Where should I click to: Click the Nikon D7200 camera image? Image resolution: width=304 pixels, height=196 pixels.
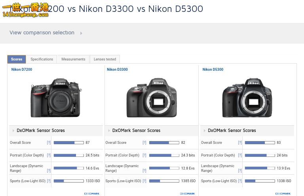point(56,98)
